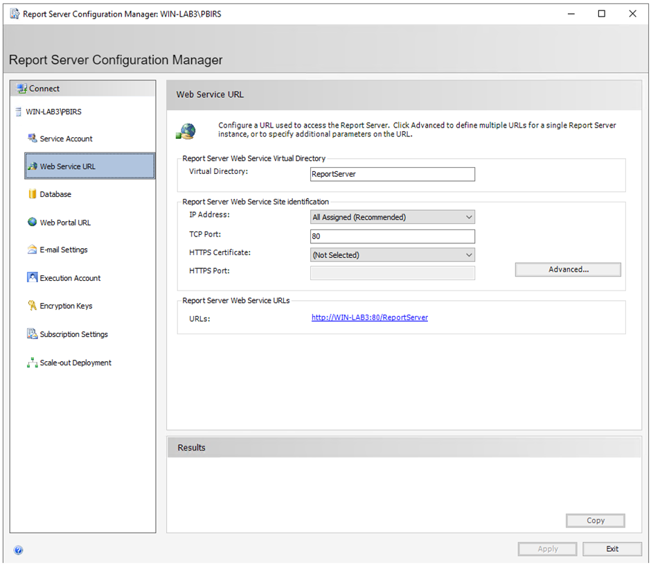
Task: Click the TCP Port field
Action: [393, 236]
